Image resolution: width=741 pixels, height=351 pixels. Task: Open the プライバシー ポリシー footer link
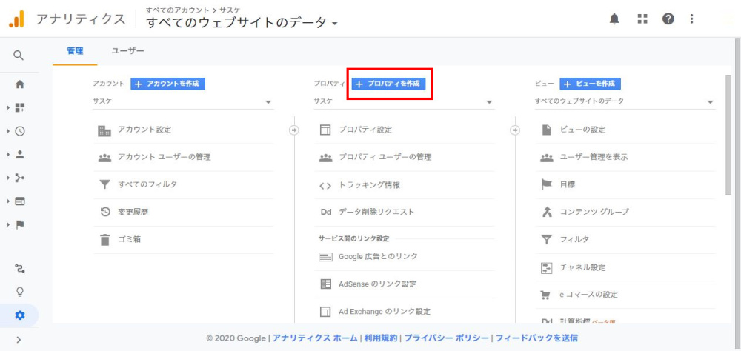[447, 338]
